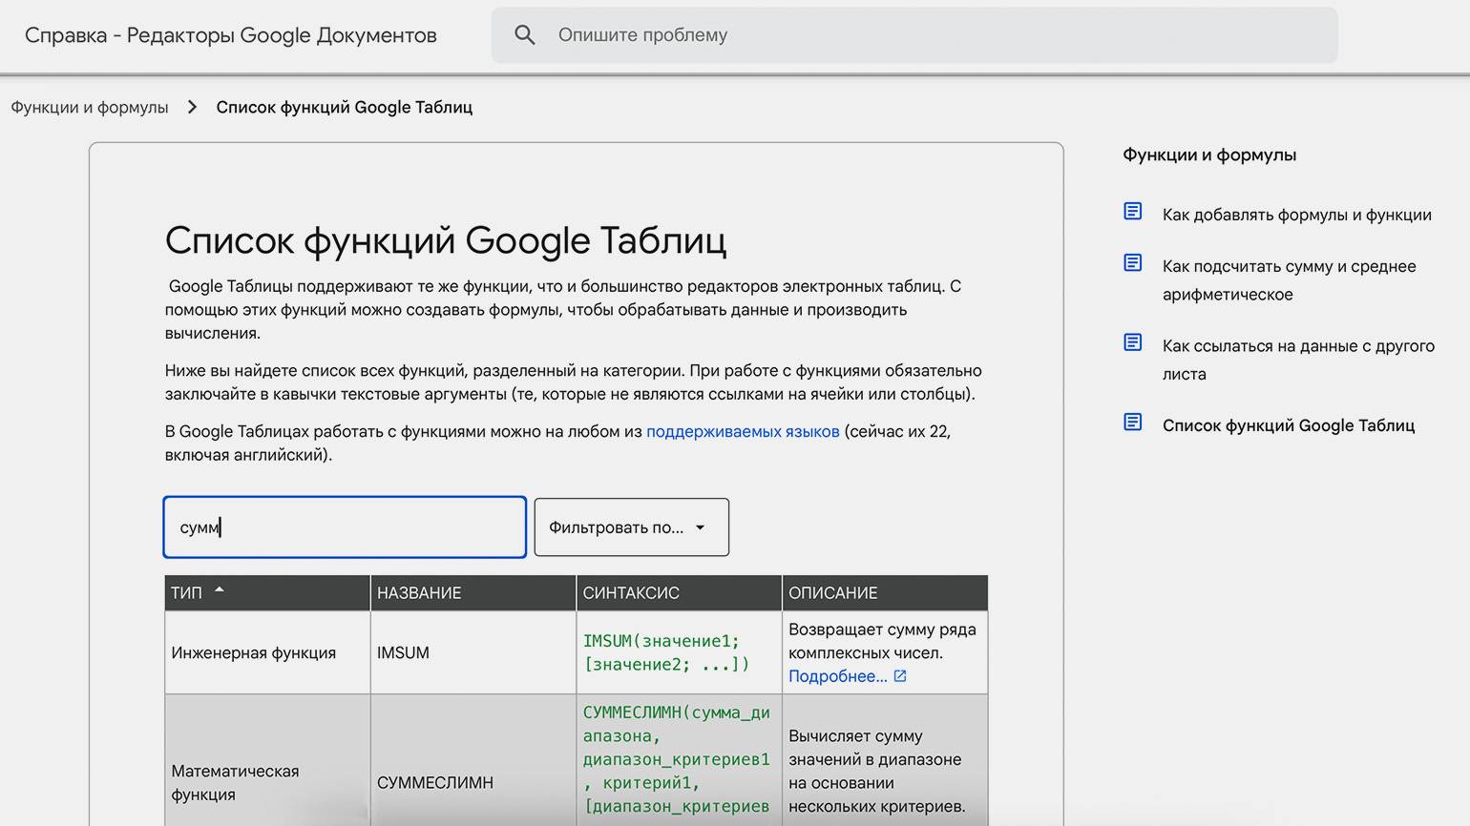Click 'Вычисляет сумму значений' description

[x=876, y=772]
